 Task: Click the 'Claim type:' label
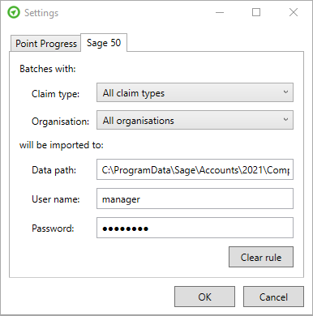[x=55, y=94]
